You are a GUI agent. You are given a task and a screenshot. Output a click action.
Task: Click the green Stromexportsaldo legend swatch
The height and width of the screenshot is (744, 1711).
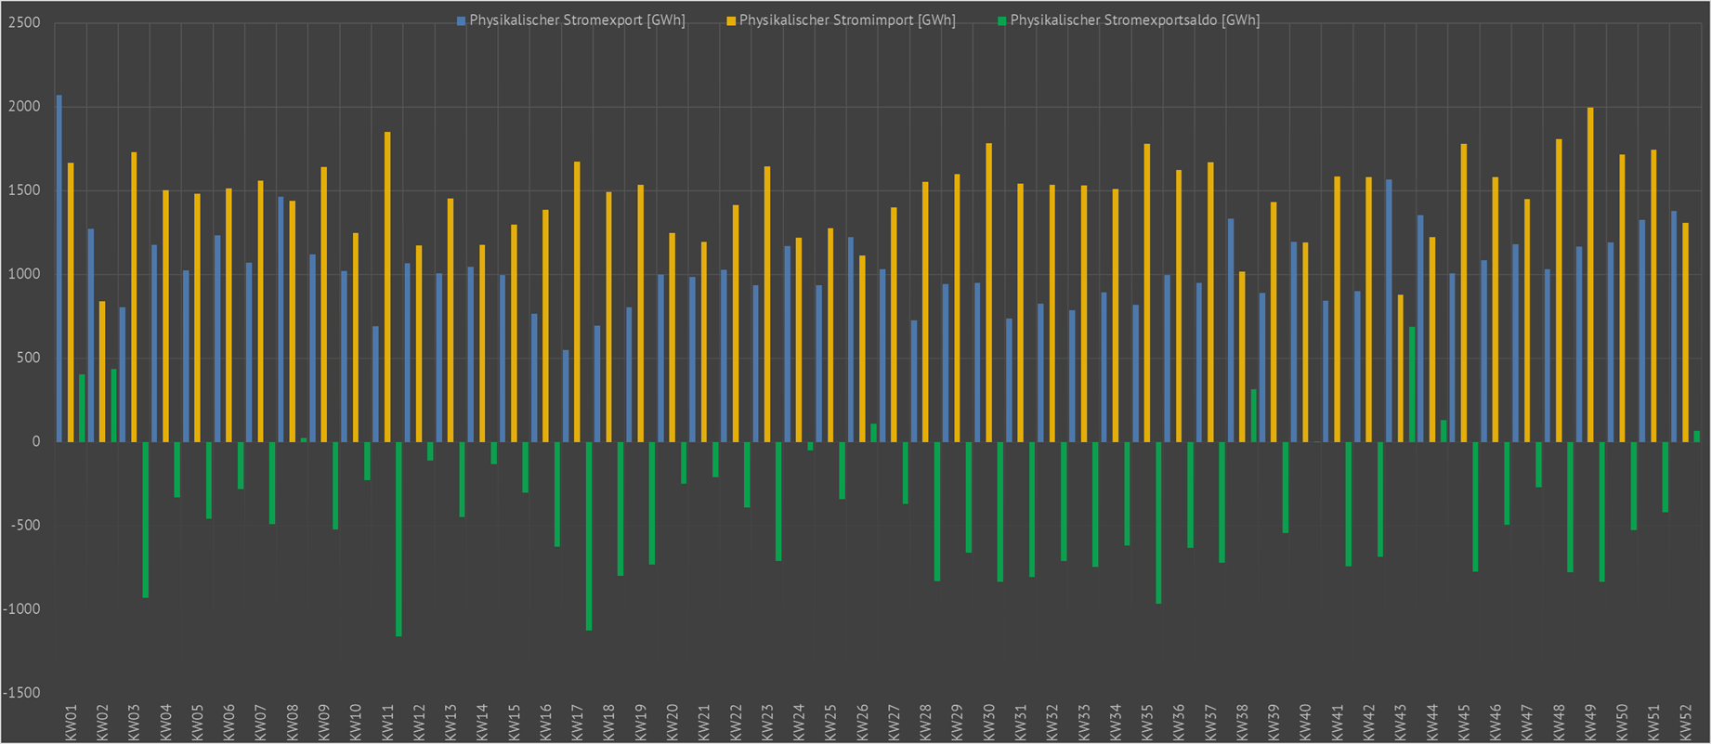point(1002,20)
